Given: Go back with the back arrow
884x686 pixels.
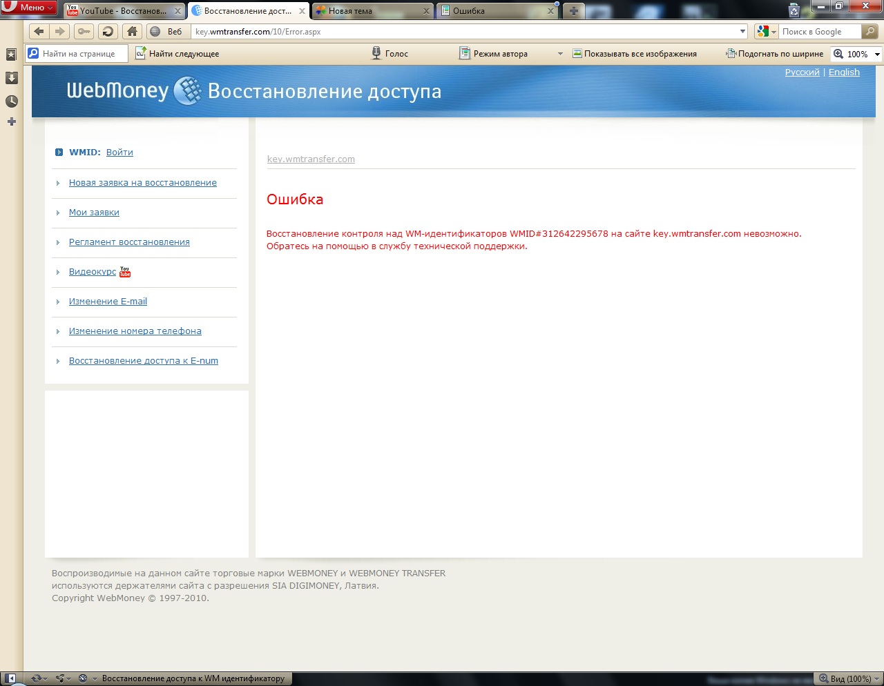Looking at the screenshot, I should (39, 32).
